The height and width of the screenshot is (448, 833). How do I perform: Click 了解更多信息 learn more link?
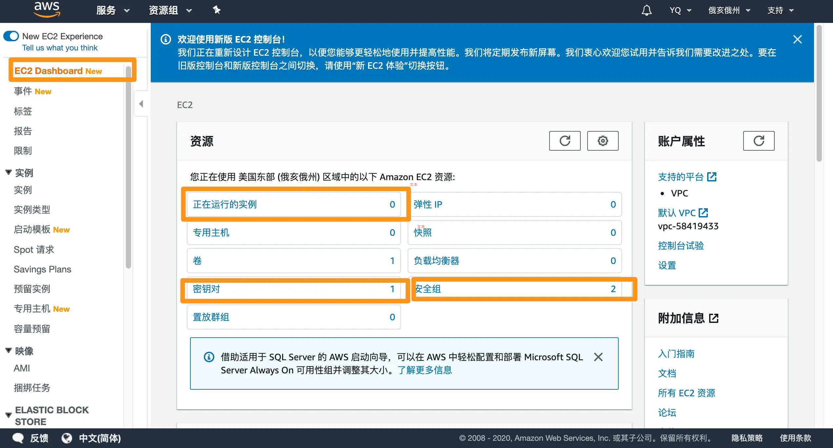(x=425, y=370)
